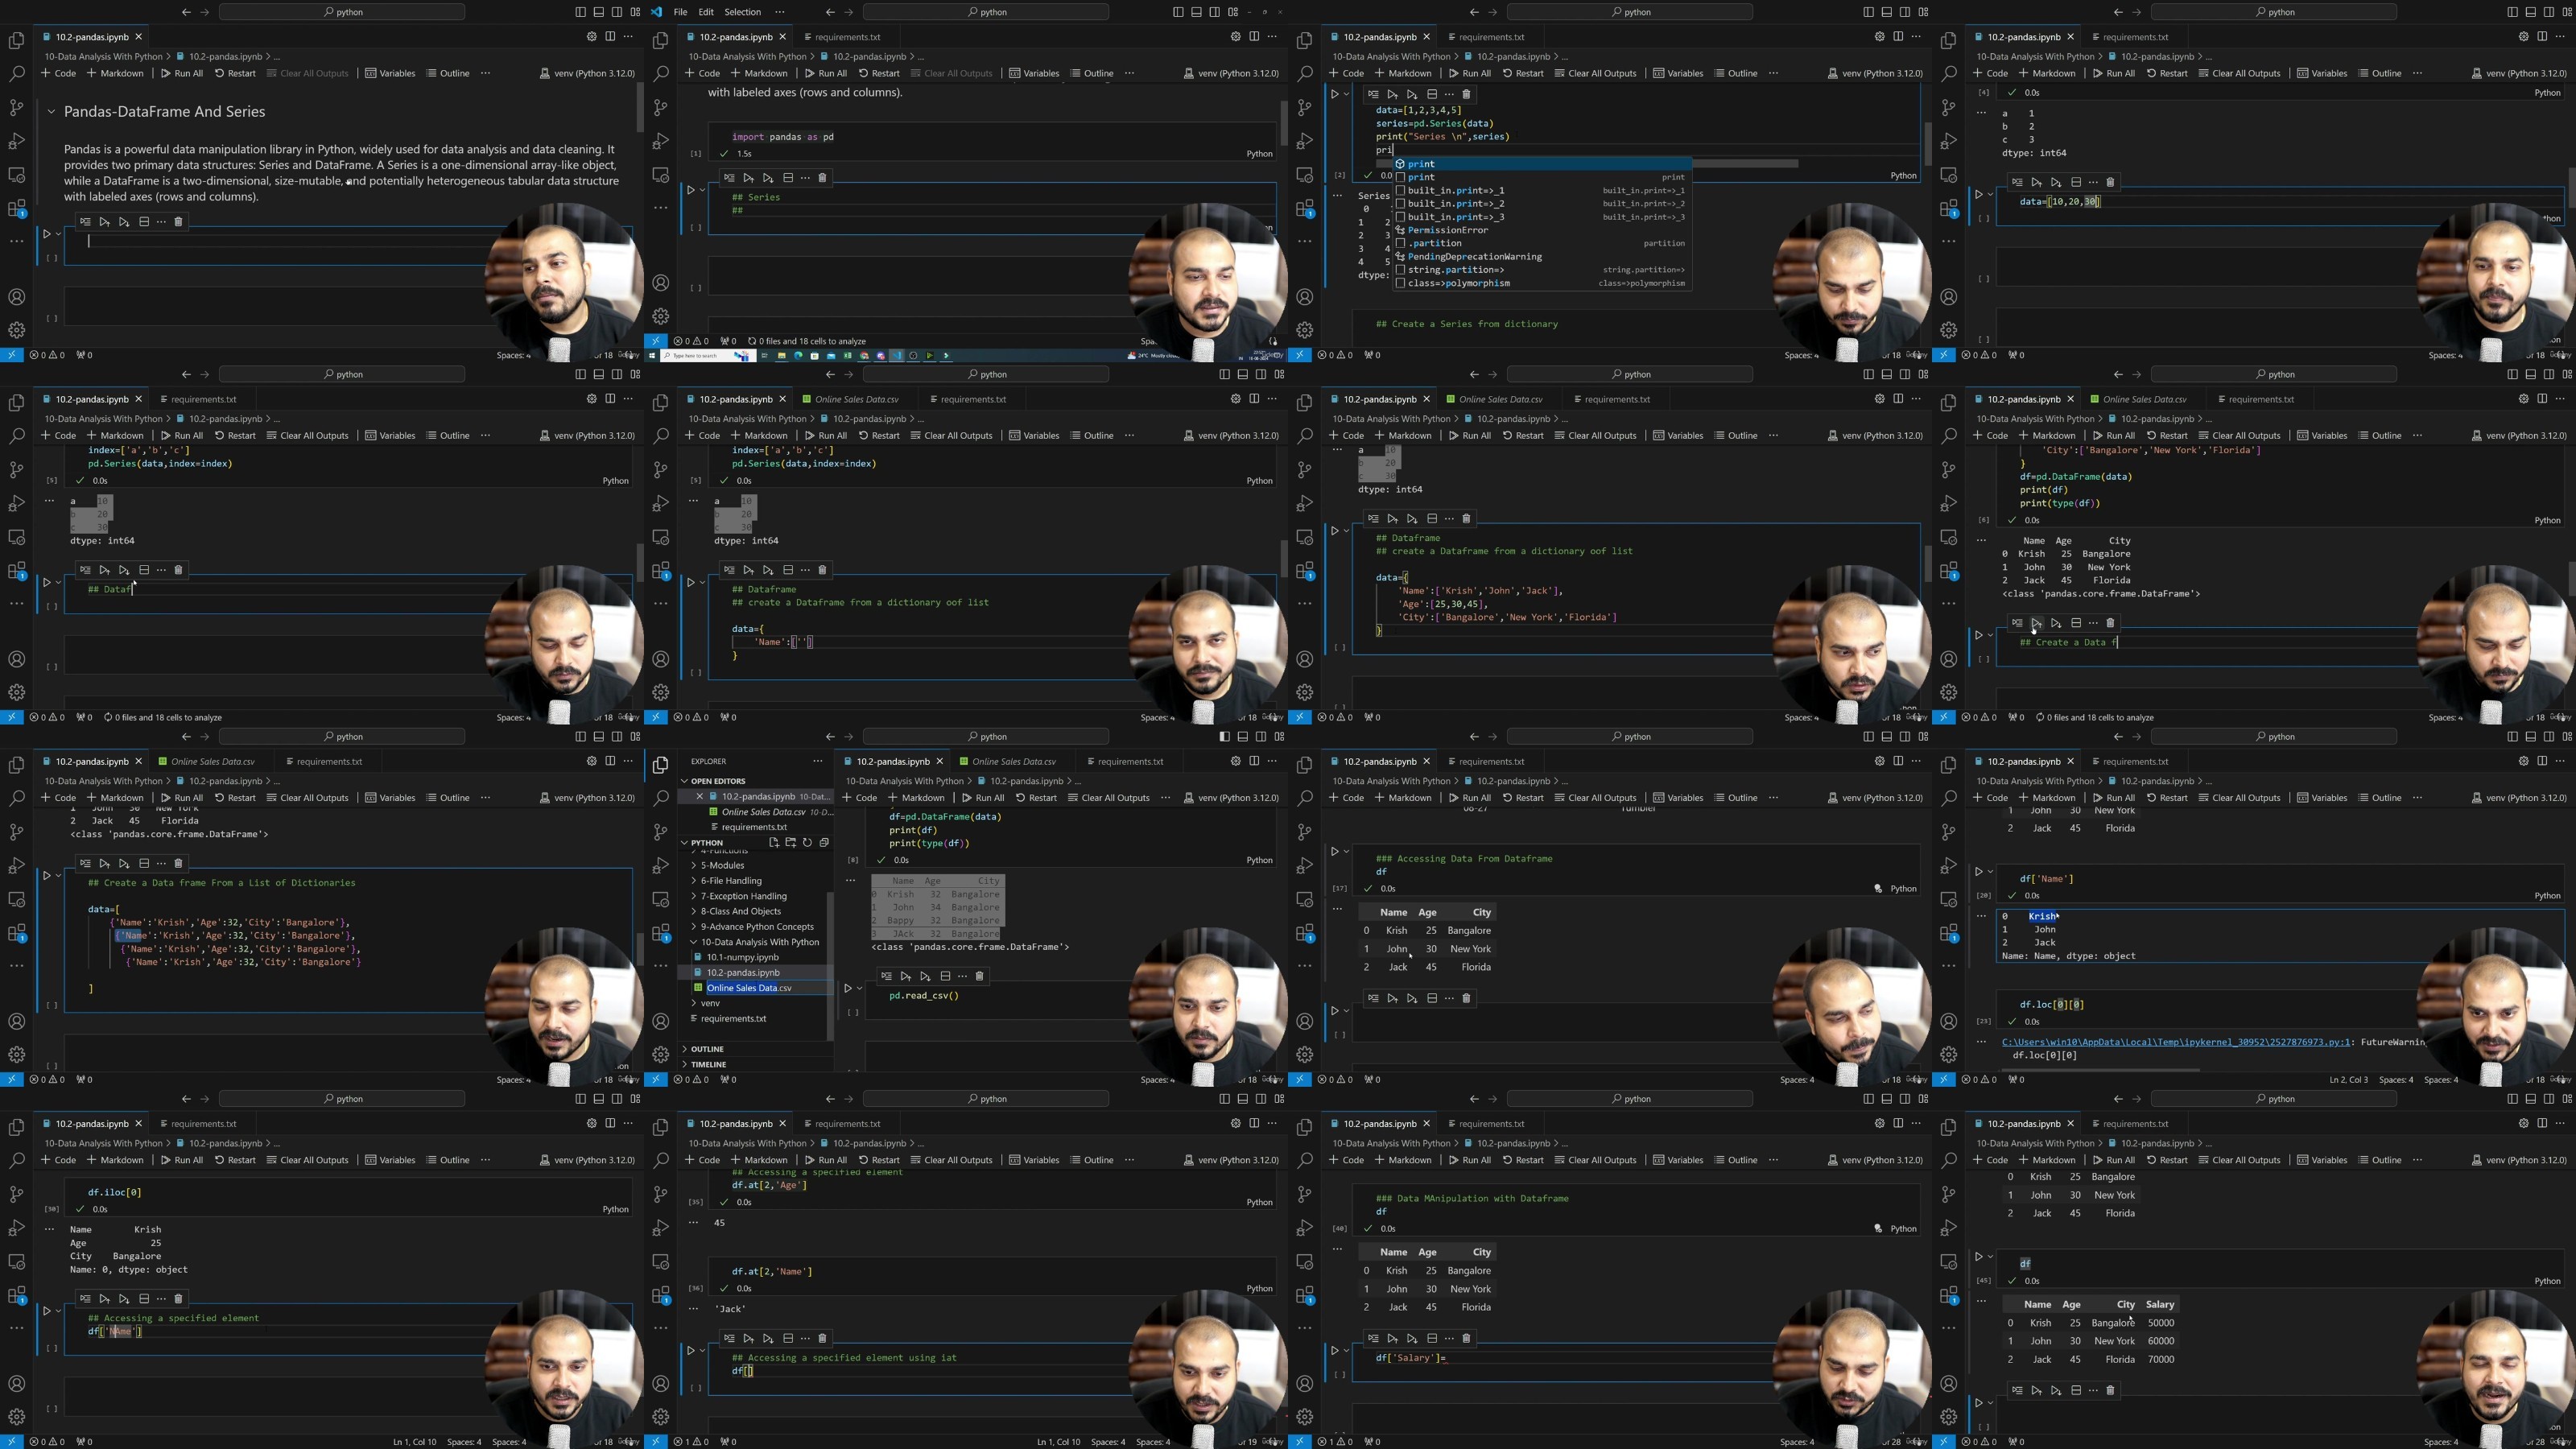Expand the OUTLINE section
Screen dimensions: 2576x1449
[x=706, y=1049]
